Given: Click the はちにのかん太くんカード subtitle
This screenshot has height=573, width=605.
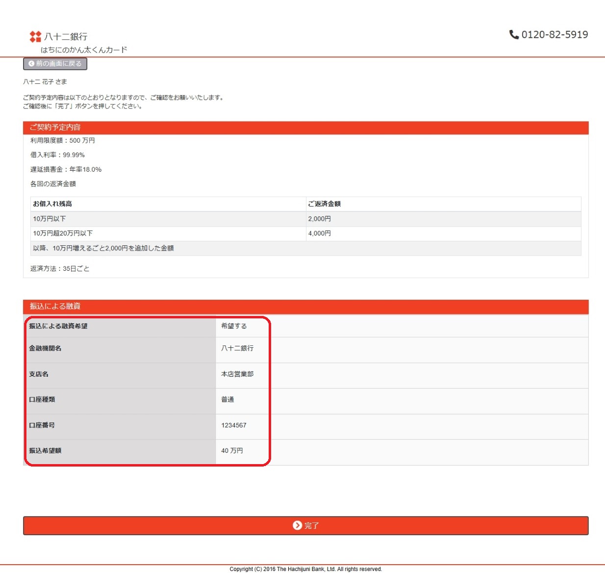Looking at the screenshot, I should click(x=84, y=50).
